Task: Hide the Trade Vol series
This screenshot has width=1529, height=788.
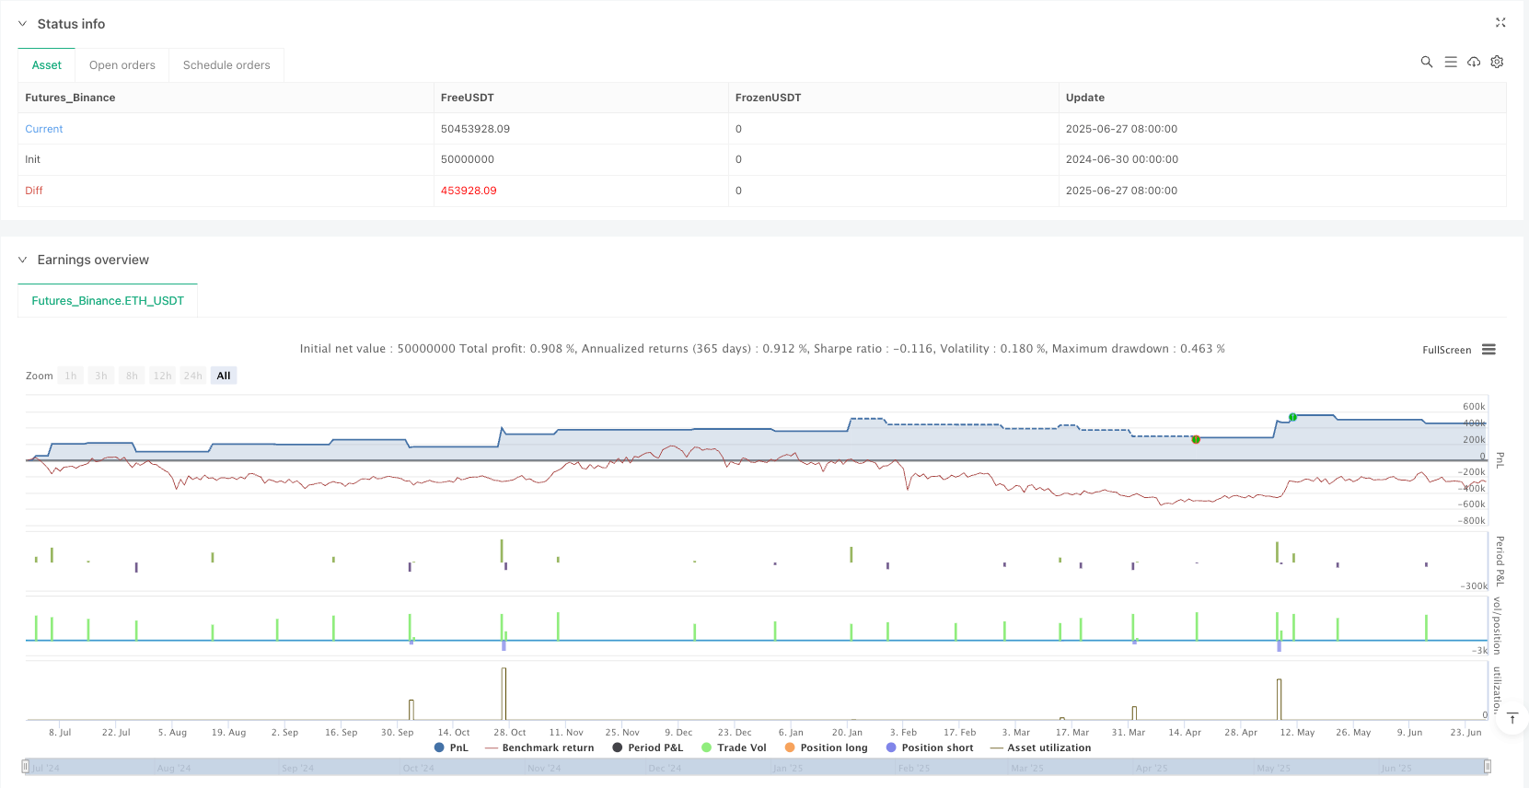Action: coord(734,747)
